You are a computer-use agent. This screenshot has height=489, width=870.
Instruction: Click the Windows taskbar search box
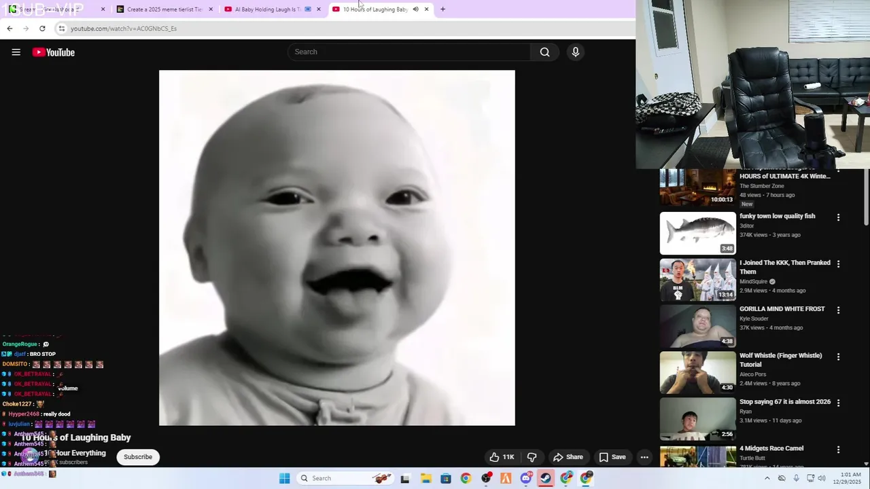point(345,478)
